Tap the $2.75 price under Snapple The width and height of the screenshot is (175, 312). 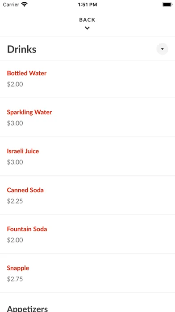[x=15, y=279]
